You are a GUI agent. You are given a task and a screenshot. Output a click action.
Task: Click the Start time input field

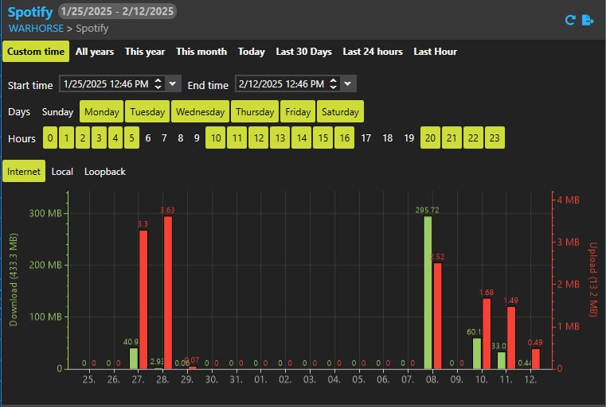click(x=105, y=83)
